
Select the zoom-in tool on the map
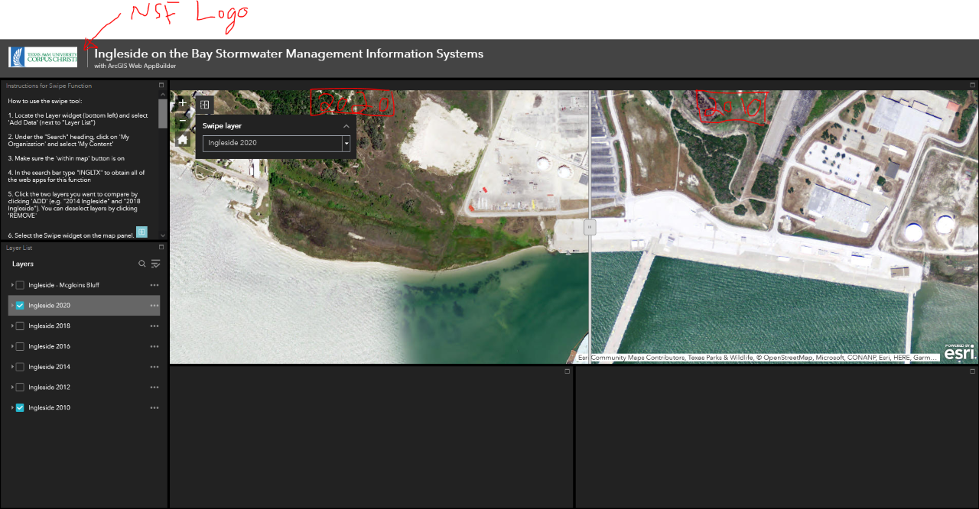click(x=181, y=103)
